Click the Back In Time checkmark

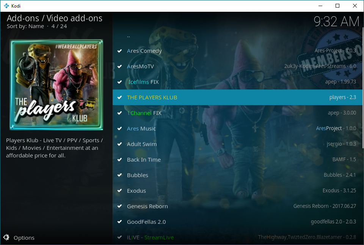click(x=120, y=160)
